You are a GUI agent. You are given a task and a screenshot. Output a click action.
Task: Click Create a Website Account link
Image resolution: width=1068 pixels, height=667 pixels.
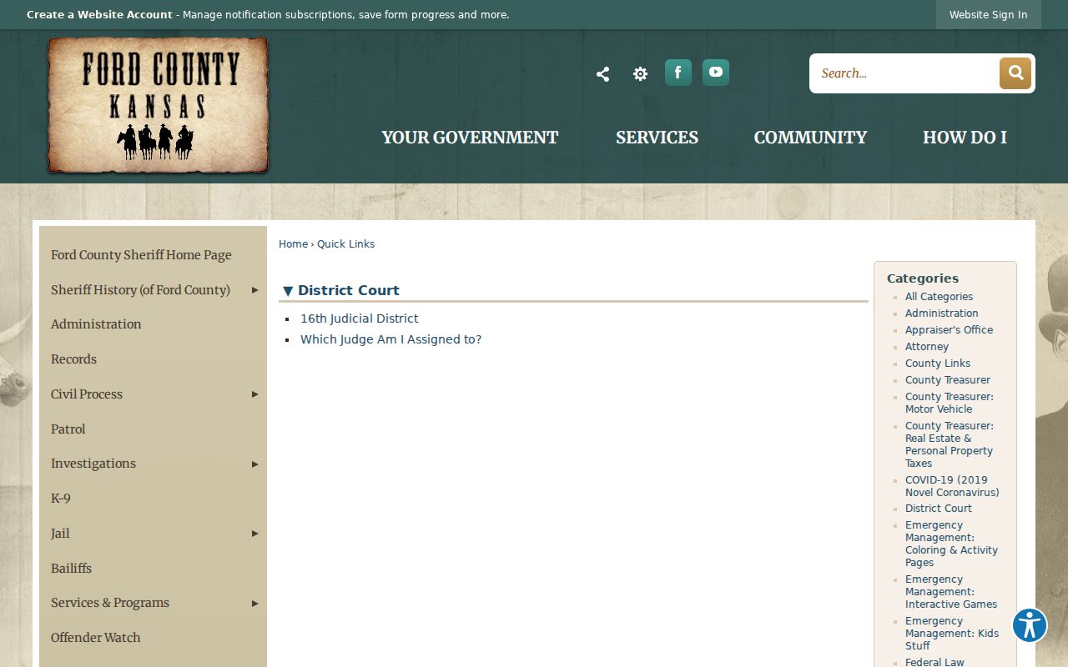[x=99, y=15]
